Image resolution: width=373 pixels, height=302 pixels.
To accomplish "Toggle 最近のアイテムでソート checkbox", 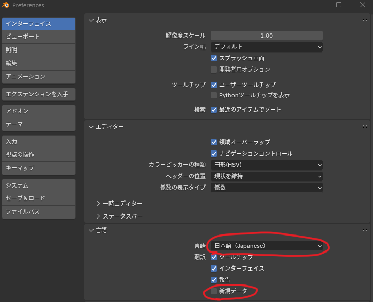I will pos(214,110).
